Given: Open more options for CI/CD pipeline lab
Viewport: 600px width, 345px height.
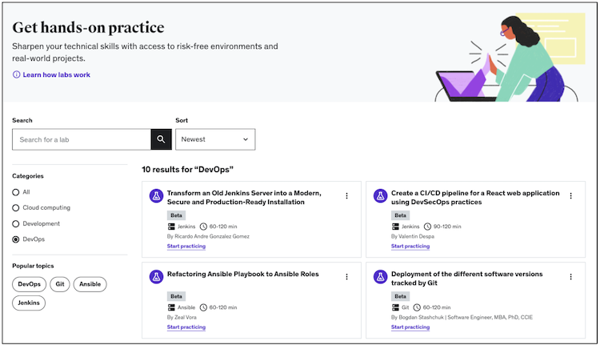Looking at the screenshot, I should [x=570, y=196].
